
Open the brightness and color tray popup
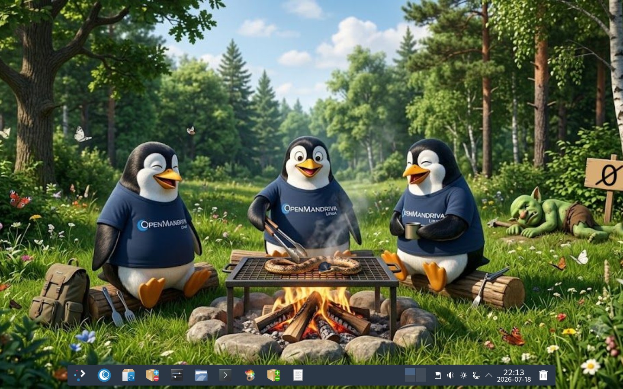coord(463,375)
